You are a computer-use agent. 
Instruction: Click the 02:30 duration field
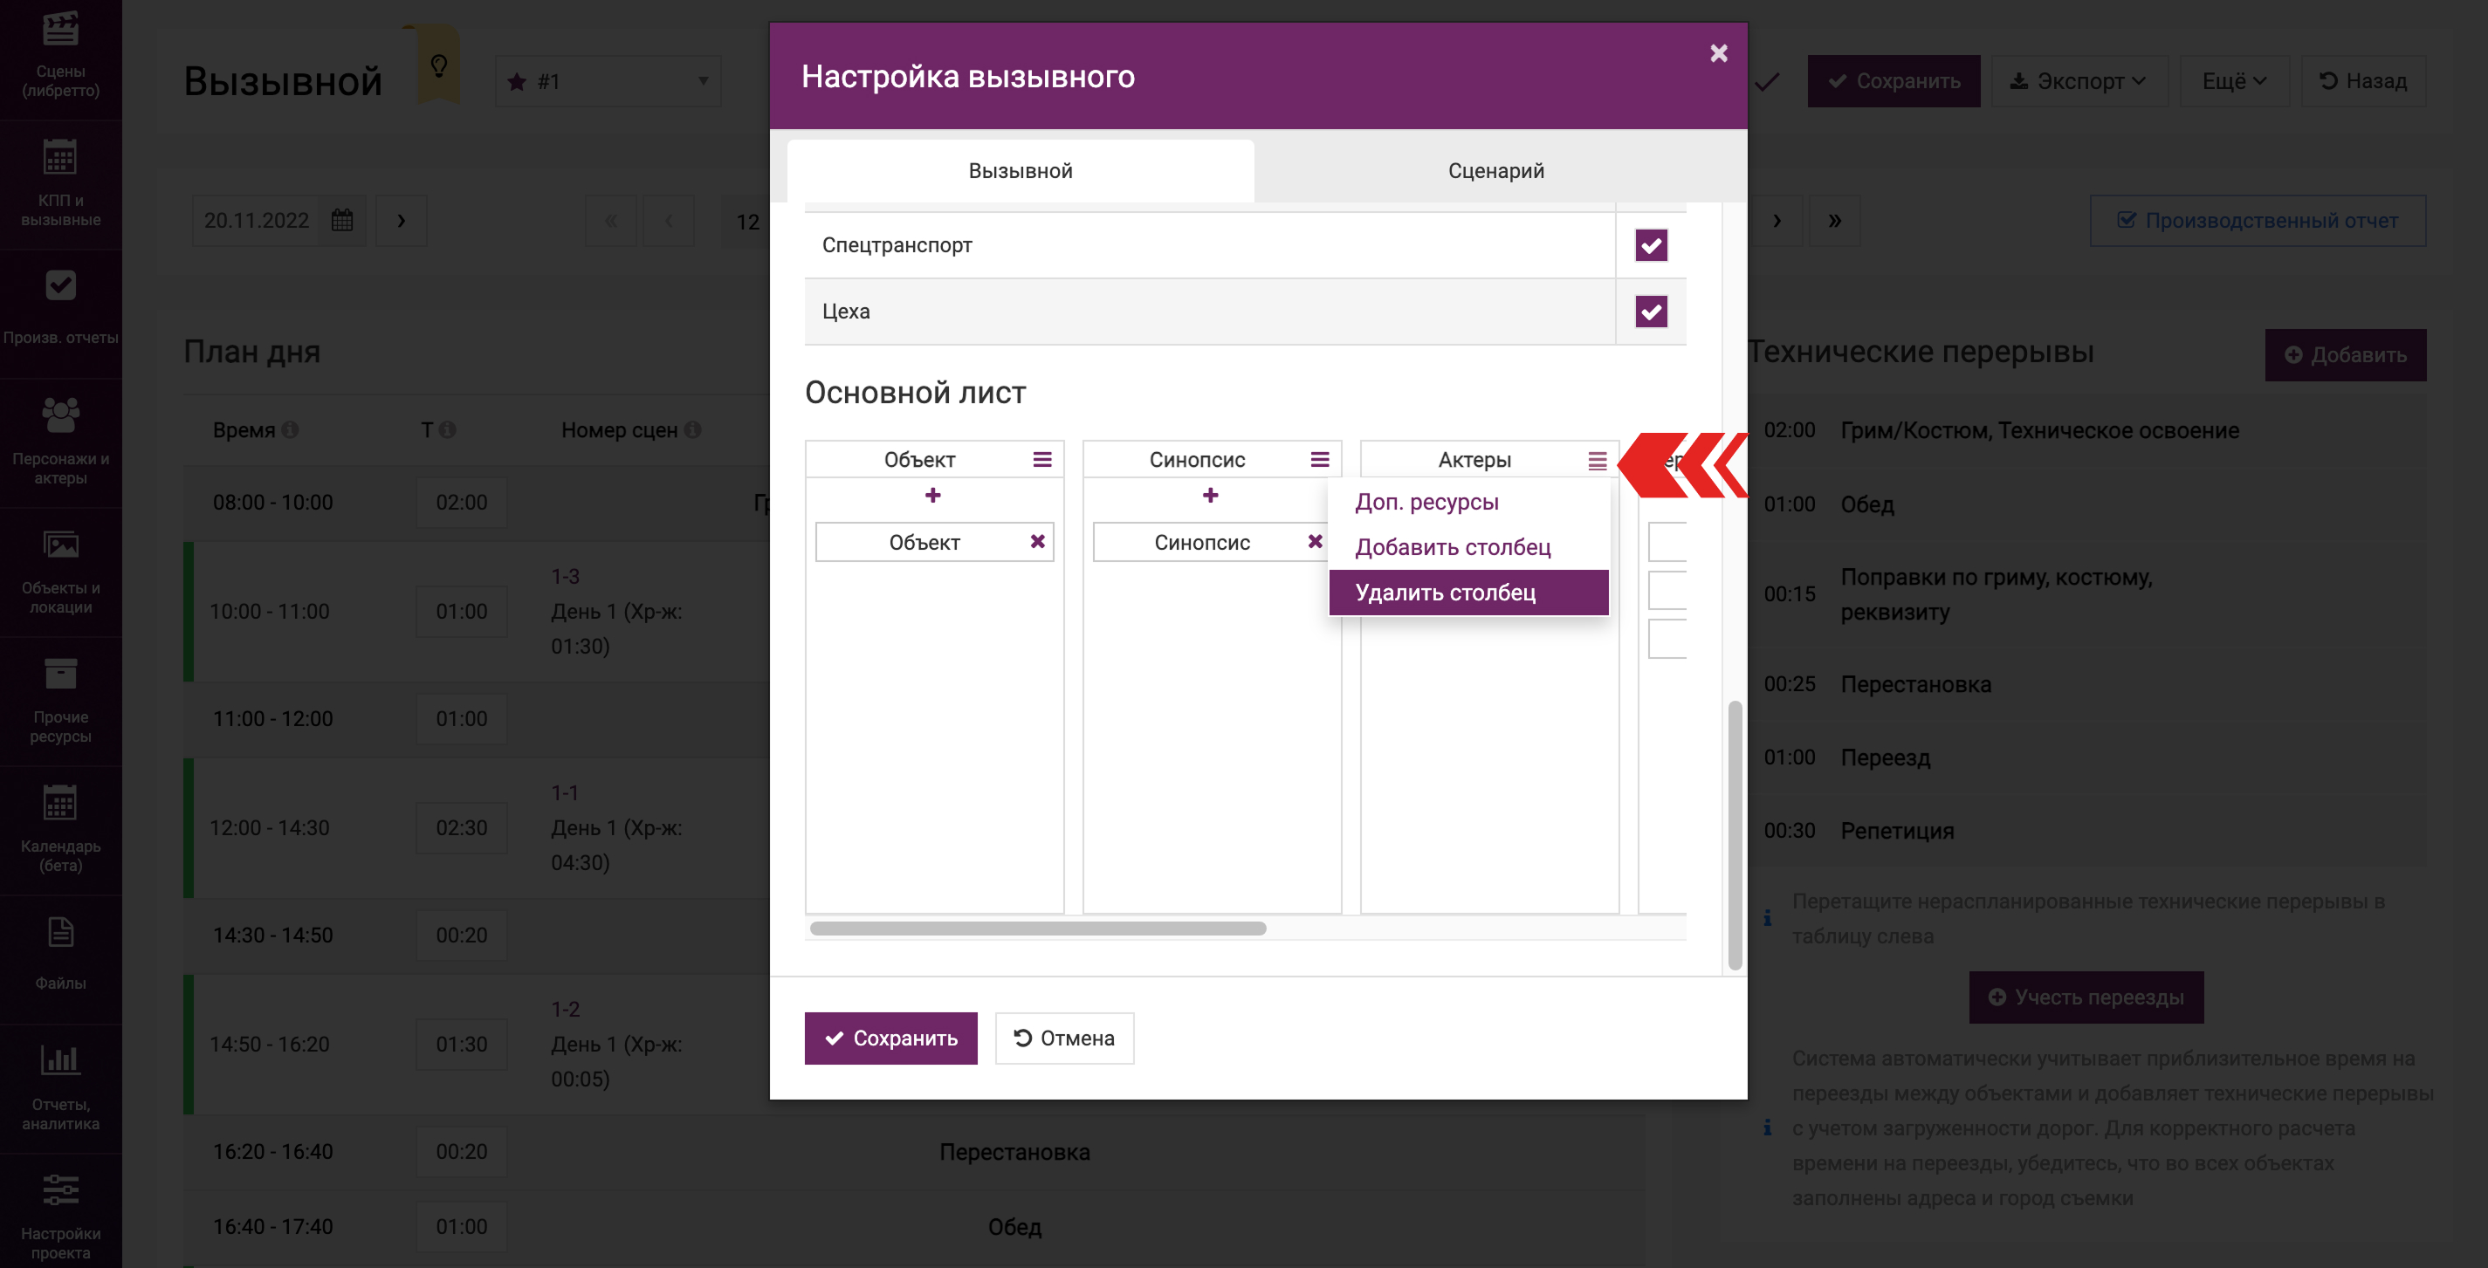462,828
